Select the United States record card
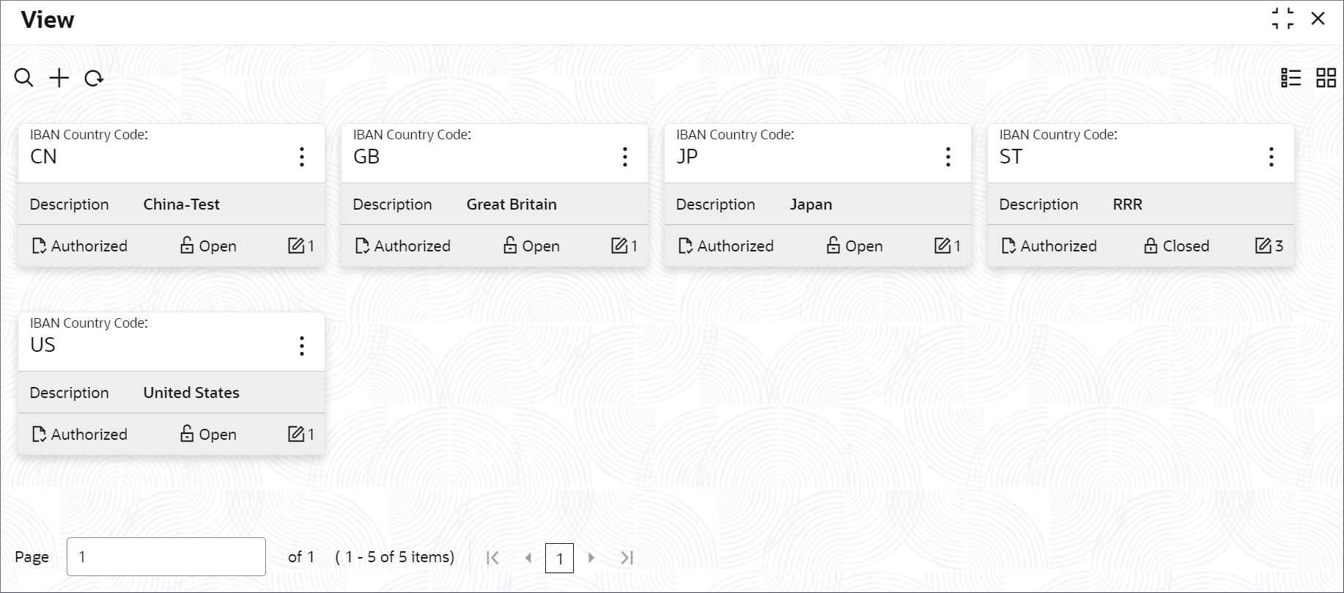 171,383
